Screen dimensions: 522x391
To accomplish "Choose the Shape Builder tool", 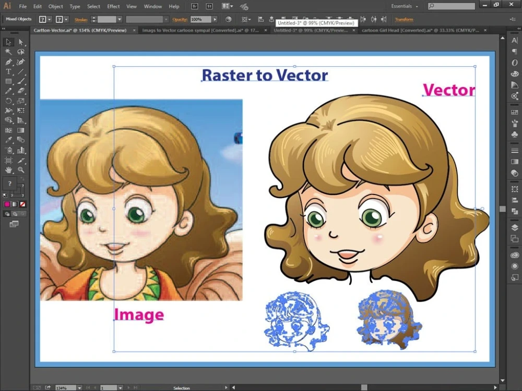I will point(9,120).
